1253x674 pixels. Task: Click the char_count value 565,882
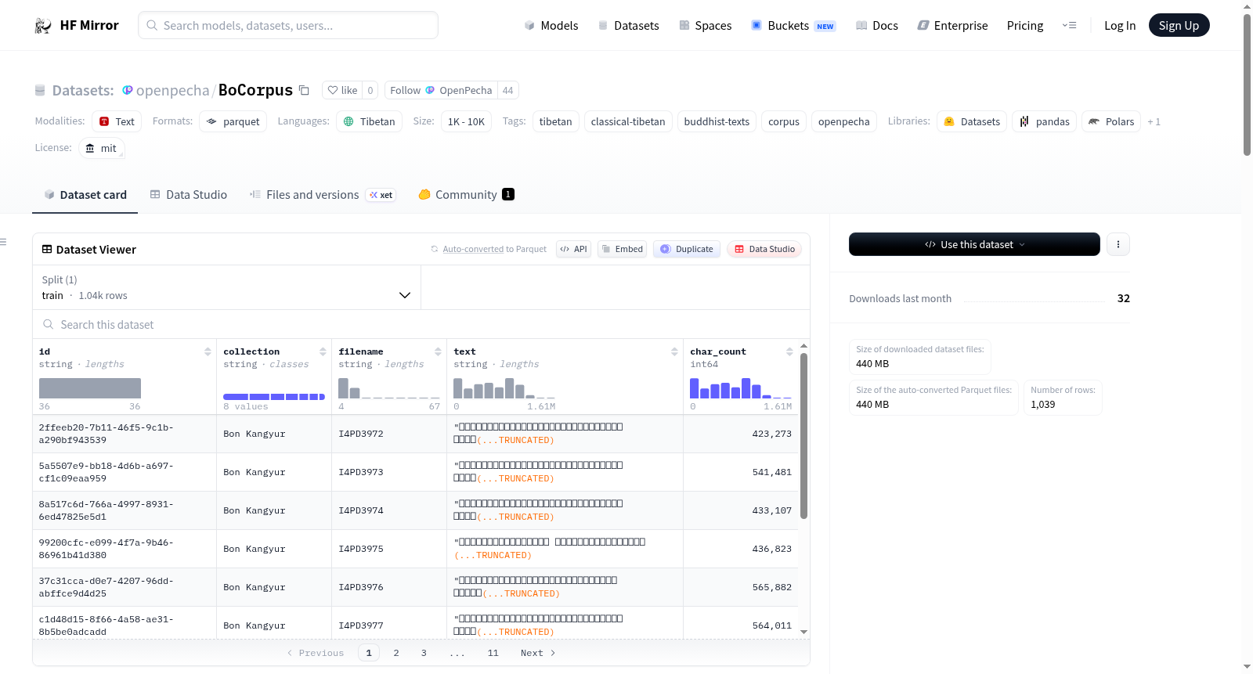tap(771, 587)
